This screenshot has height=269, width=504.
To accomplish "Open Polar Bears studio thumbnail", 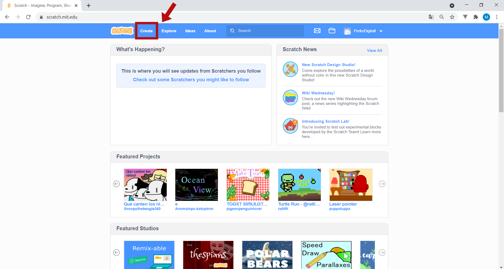I will pos(267,255).
